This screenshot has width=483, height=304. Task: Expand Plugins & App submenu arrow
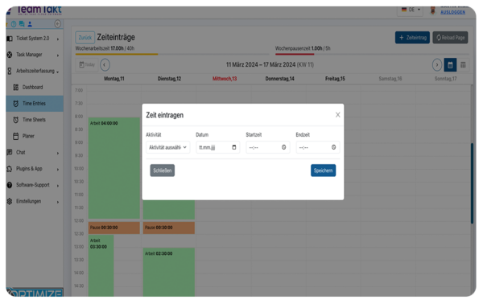pyautogui.click(x=58, y=170)
